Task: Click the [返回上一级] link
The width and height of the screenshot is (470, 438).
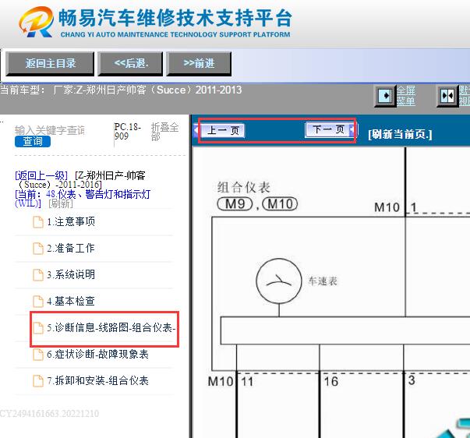Action: (x=41, y=175)
